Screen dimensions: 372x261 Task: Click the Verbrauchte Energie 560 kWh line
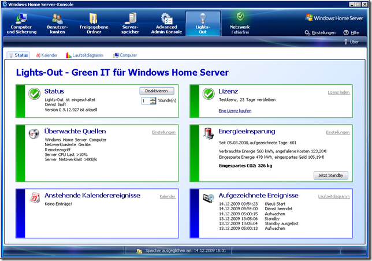click(273, 151)
